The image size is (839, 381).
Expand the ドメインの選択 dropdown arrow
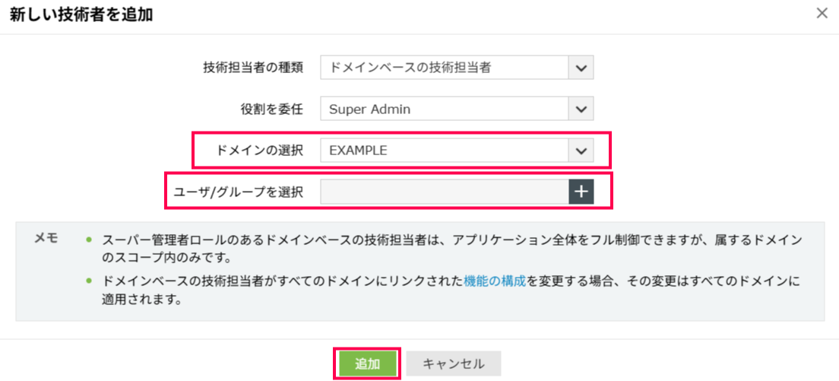pyautogui.click(x=581, y=151)
